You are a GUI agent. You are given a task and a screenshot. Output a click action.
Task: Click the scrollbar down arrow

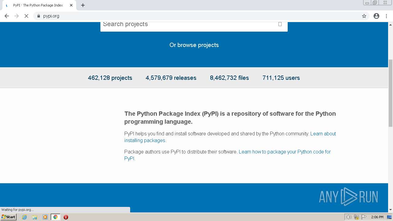[391, 210]
